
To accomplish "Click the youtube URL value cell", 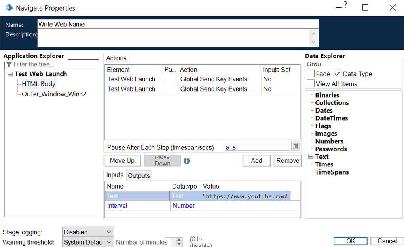I will point(246,196).
